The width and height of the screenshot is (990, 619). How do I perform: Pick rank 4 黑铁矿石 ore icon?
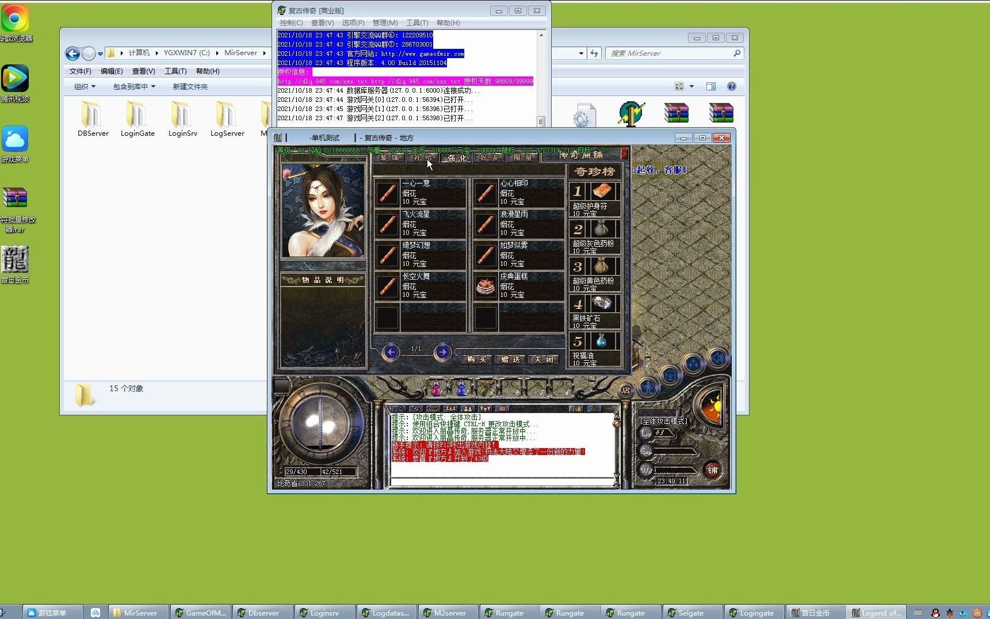[x=602, y=303]
